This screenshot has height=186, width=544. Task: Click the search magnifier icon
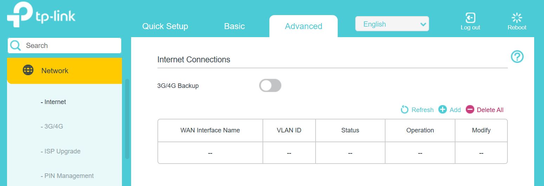tap(15, 46)
